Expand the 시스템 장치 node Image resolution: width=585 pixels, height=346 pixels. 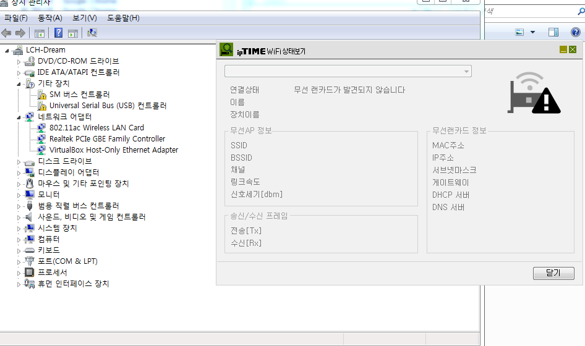point(19,229)
